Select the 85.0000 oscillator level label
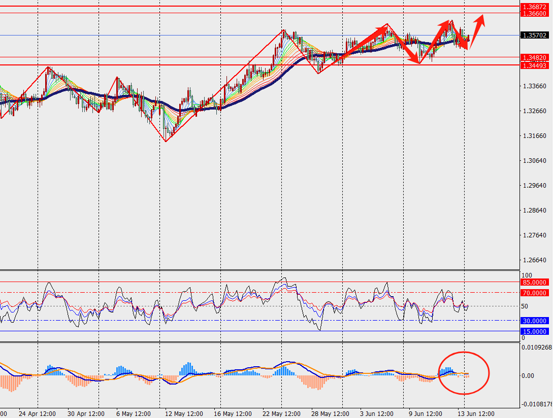The height and width of the screenshot is (418, 553). pos(534,282)
